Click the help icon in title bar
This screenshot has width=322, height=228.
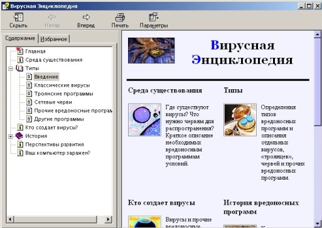point(6,6)
